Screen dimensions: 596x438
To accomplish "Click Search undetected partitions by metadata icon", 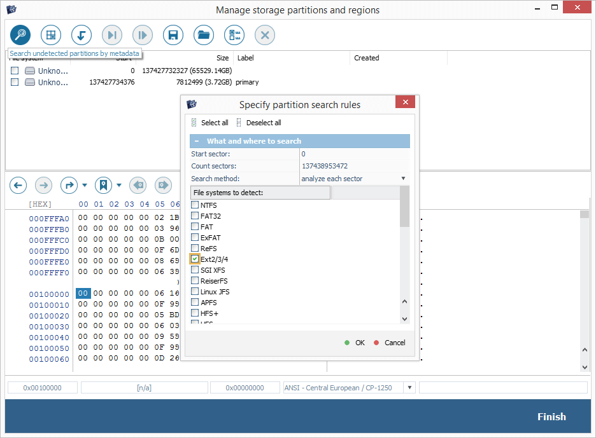I will point(20,34).
